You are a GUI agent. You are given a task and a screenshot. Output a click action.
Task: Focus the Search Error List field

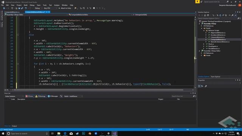(182, 96)
